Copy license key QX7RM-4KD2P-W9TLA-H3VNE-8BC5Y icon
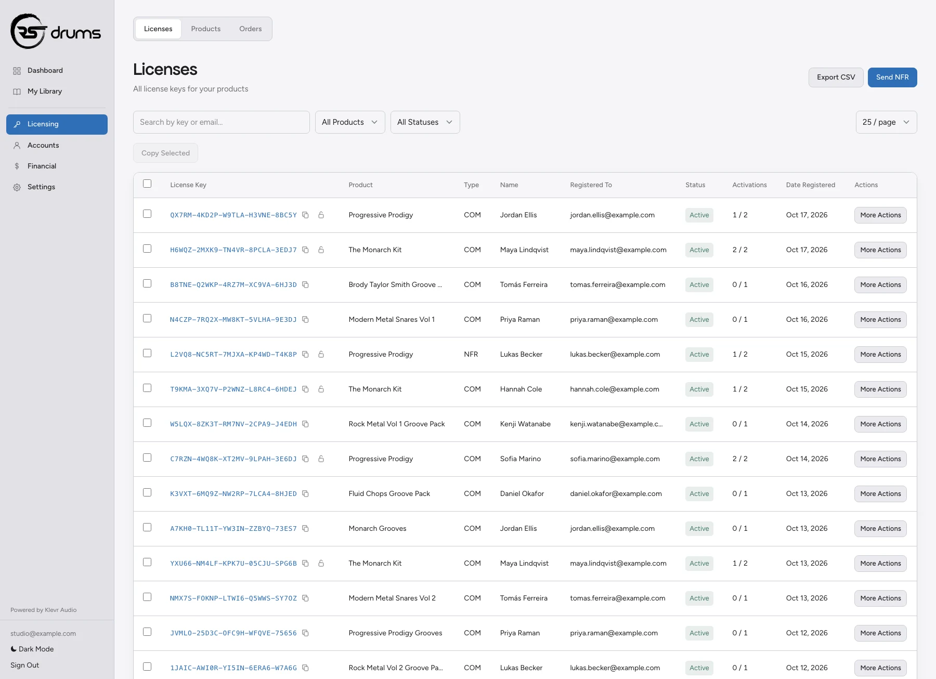 (x=305, y=215)
